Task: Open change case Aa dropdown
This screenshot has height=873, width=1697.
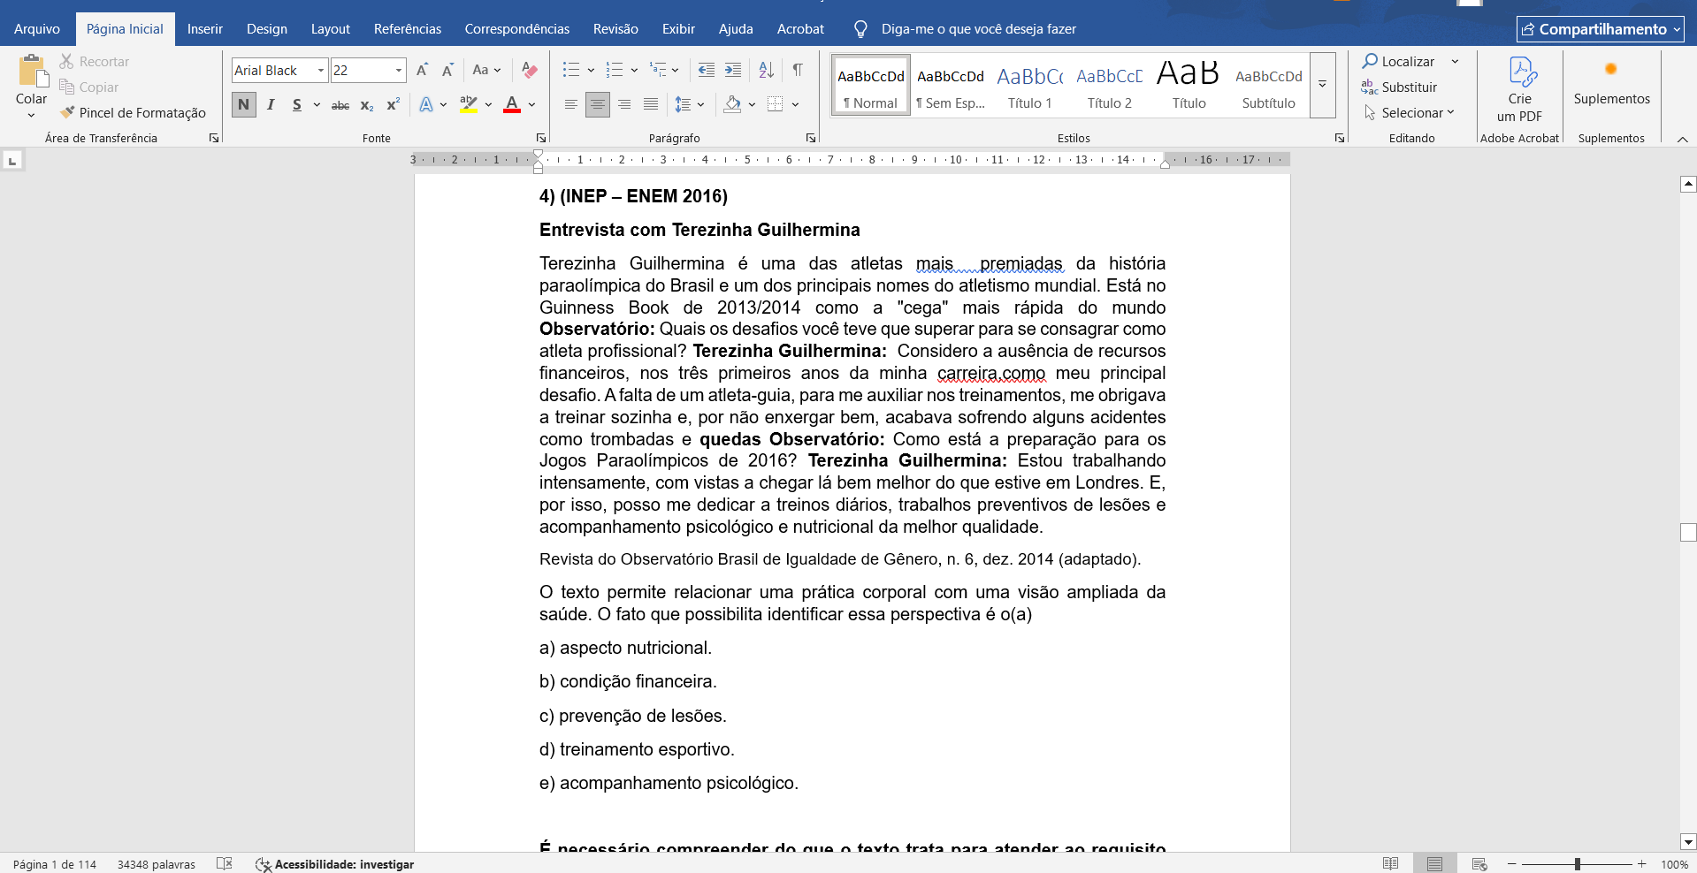Action: 486,70
